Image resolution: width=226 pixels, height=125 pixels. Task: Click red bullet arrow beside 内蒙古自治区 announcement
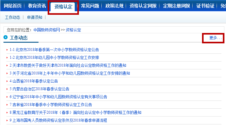point(7,89)
